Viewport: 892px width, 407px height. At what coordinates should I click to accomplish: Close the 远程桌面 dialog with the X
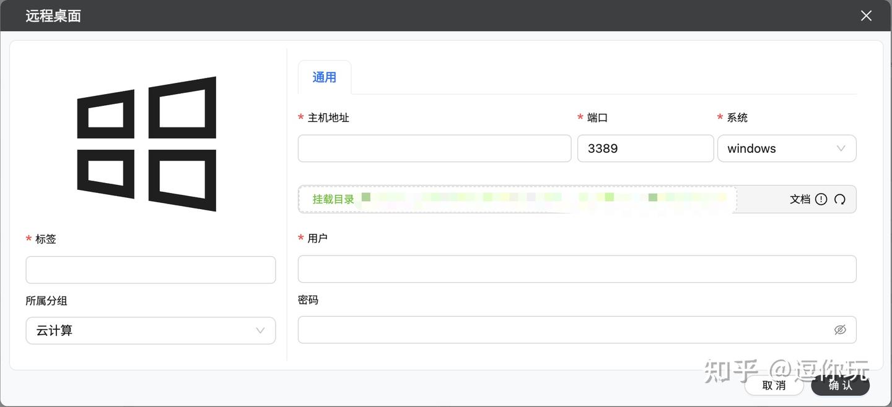click(x=866, y=15)
